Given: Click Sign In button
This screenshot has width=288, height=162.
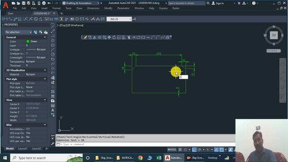Looking at the screenshot, I should tap(218, 3).
